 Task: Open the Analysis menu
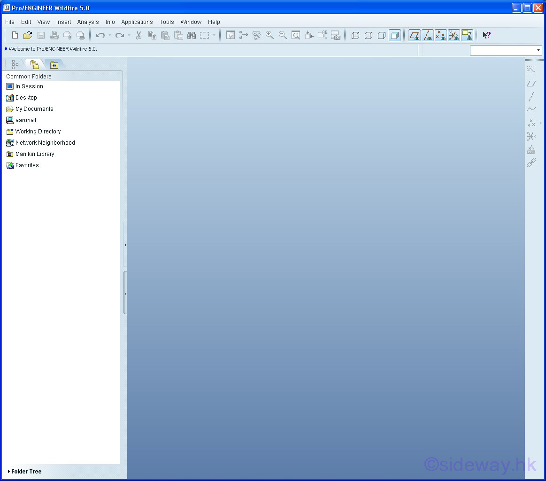tap(88, 22)
